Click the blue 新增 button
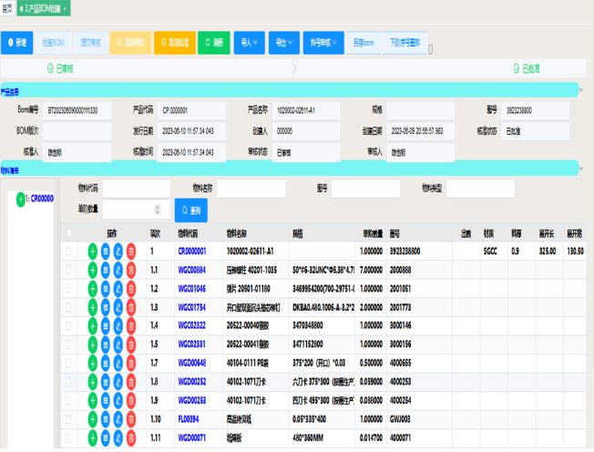This screenshot has height=452, width=594. 16,42
